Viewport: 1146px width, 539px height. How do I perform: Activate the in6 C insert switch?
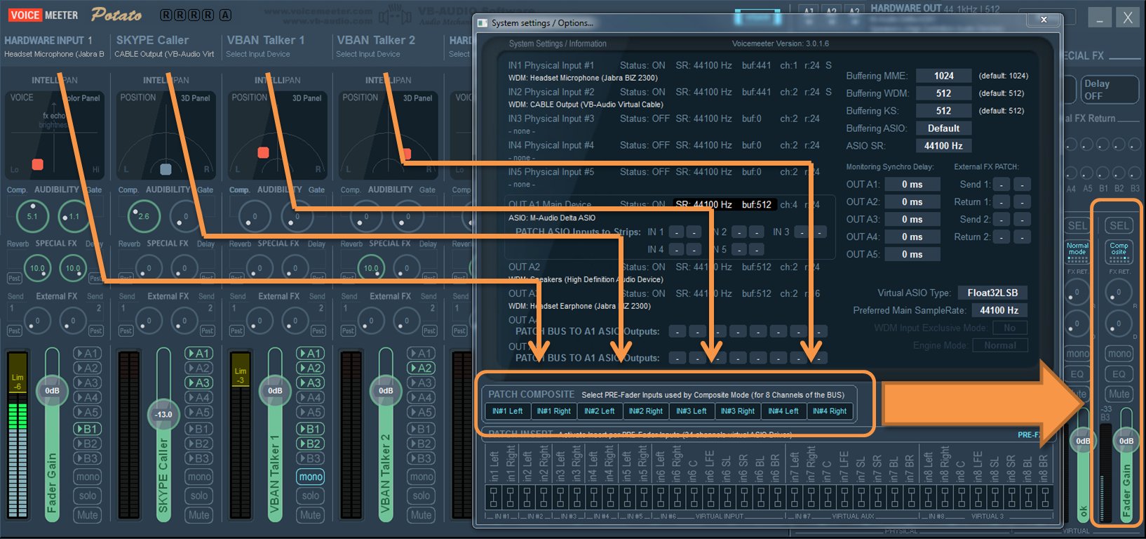(694, 498)
